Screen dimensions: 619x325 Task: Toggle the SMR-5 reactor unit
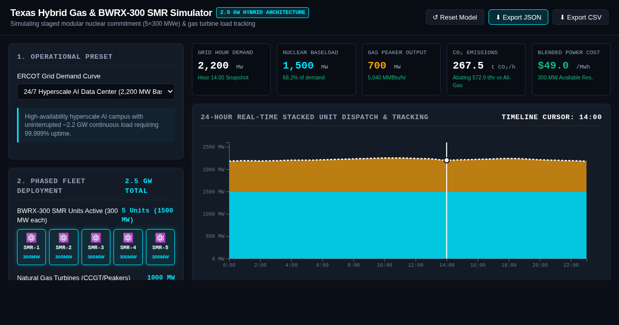pos(160,247)
